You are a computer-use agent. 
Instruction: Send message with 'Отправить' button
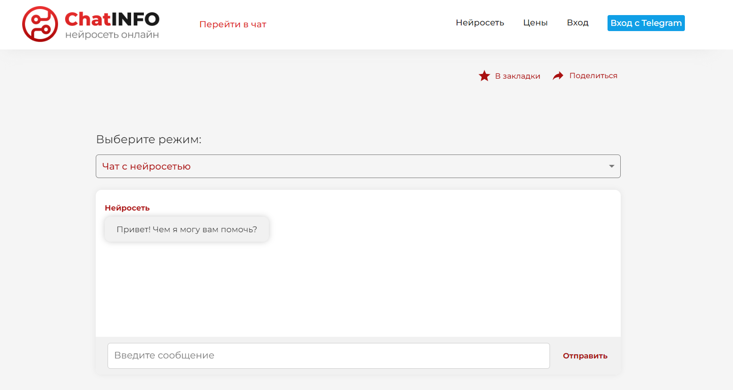[585, 356]
